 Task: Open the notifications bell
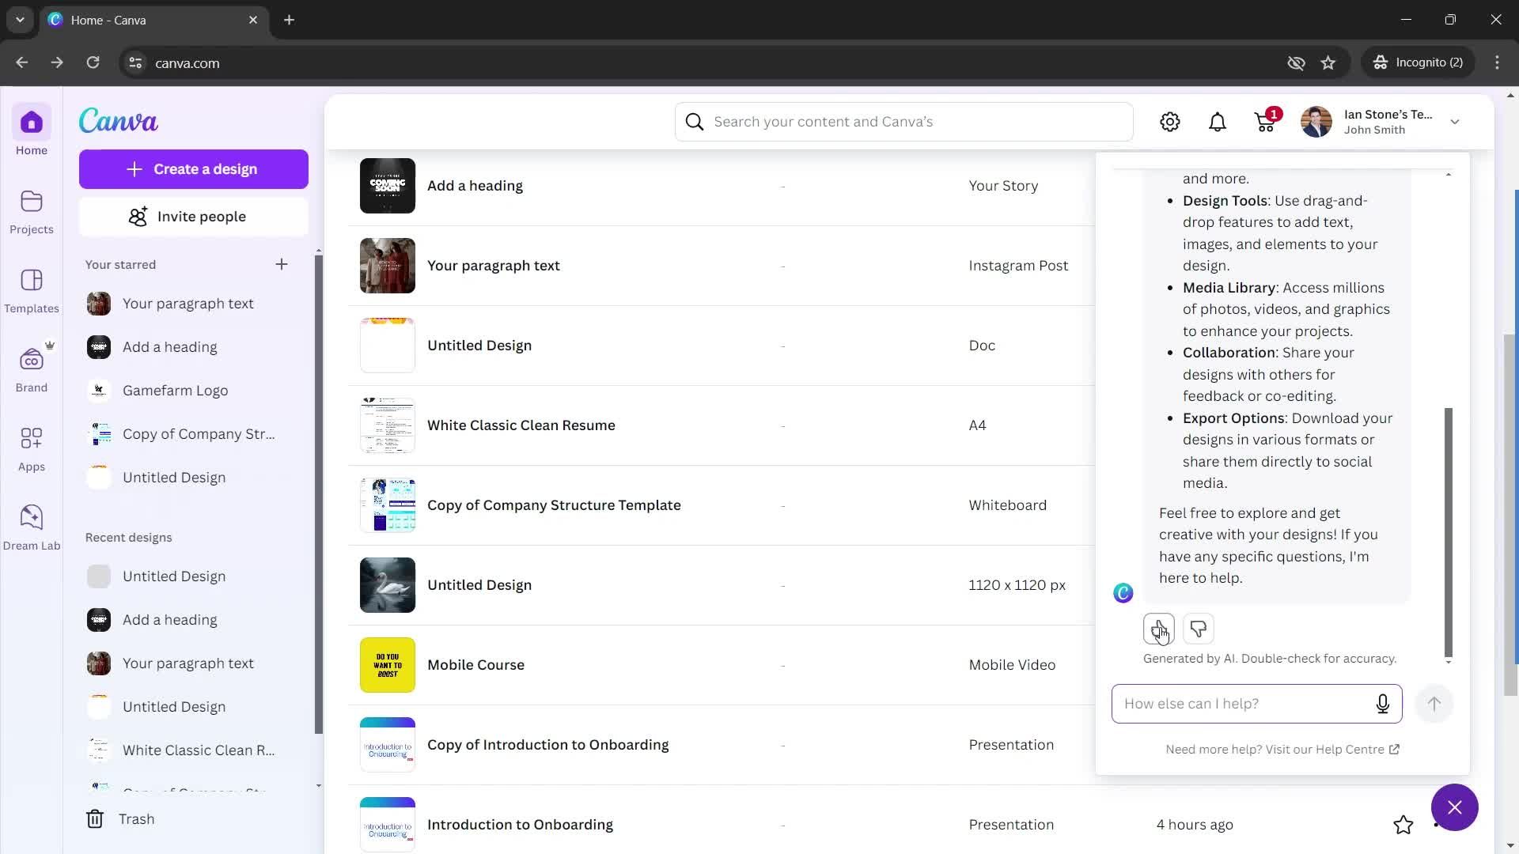pos(1218,122)
